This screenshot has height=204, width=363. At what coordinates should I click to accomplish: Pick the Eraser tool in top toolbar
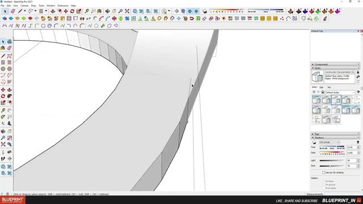click(12, 11)
